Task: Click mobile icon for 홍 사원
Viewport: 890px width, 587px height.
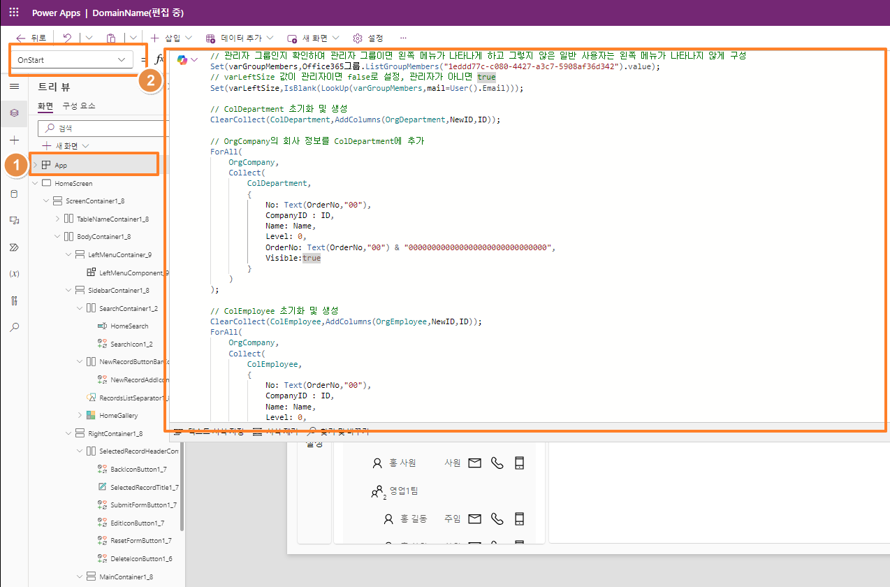Action: pyautogui.click(x=519, y=463)
